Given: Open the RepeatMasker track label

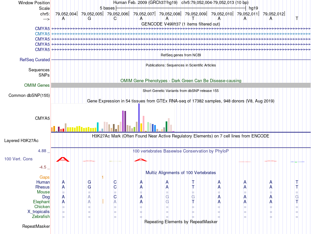Looking at the screenshot, I should click(36, 226).
